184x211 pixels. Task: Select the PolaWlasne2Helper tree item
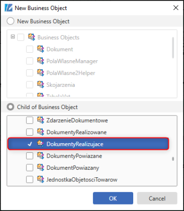coord(70,73)
